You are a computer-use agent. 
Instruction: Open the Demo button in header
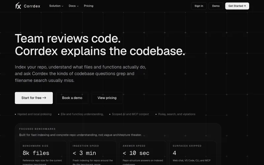(216, 6)
